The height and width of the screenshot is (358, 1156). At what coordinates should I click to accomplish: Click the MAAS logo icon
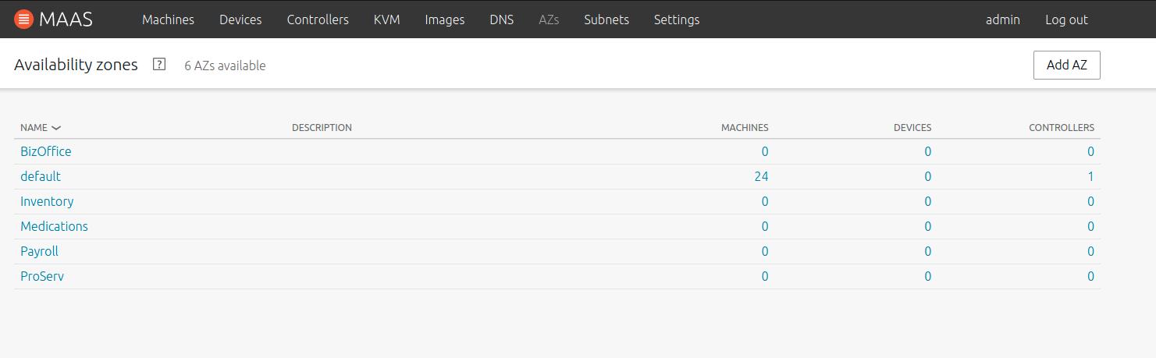click(23, 19)
